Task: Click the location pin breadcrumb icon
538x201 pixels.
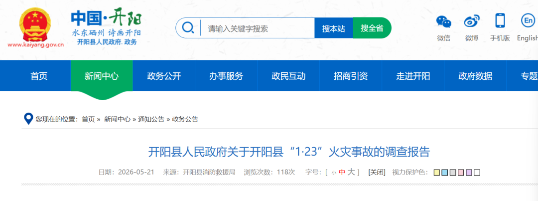Action: point(28,119)
